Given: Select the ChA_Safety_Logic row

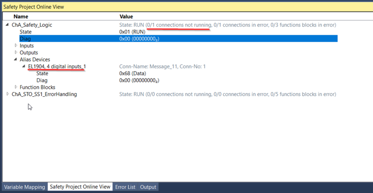Looking at the screenshot, I should [x=32, y=25].
